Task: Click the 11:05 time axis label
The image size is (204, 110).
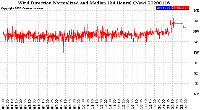Action: coord(88,104)
